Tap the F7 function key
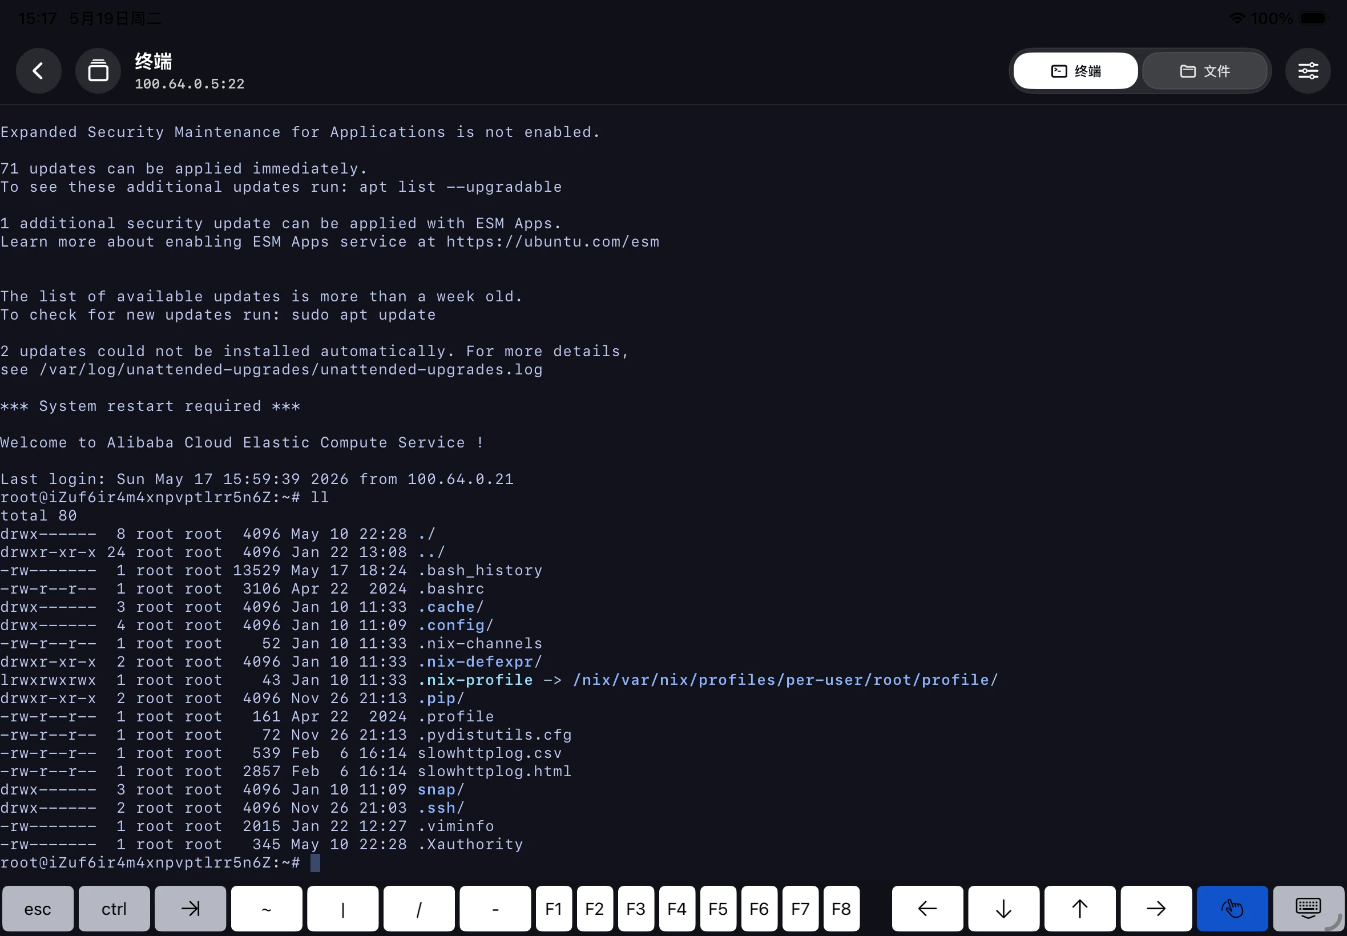The image size is (1347, 936). coord(800,909)
